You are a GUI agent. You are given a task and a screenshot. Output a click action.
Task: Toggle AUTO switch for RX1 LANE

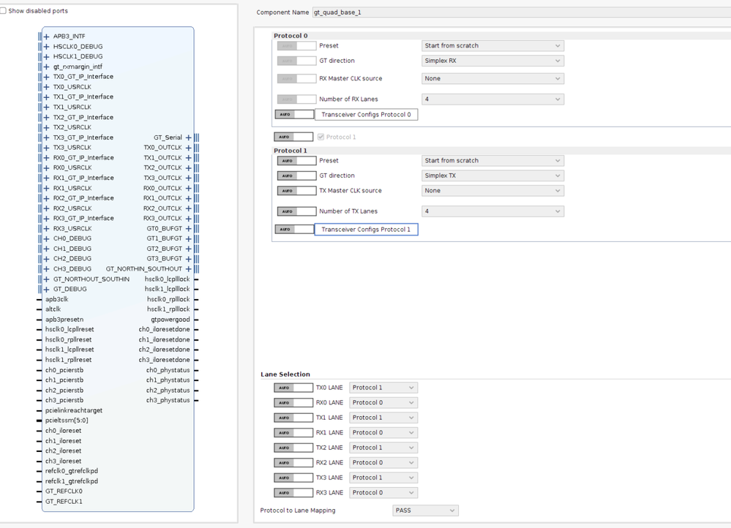pyautogui.click(x=293, y=433)
